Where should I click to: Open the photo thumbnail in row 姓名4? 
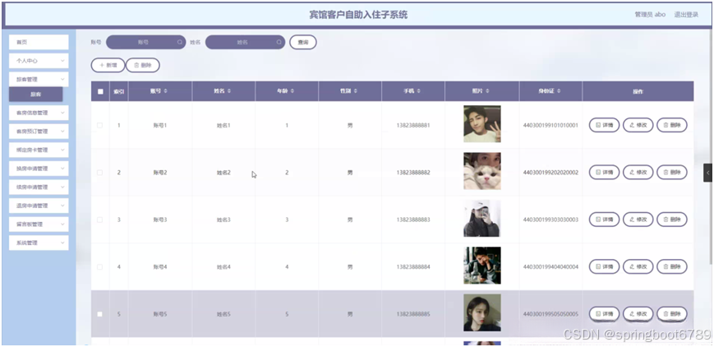click(481, 266)
